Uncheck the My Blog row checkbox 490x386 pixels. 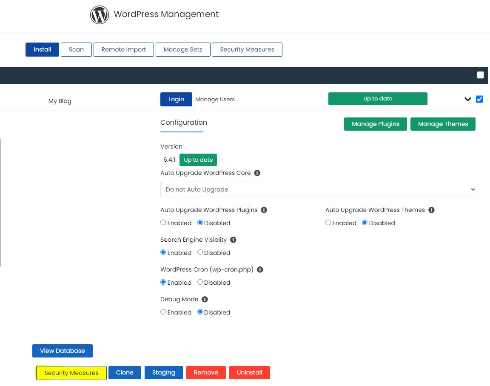479,99
